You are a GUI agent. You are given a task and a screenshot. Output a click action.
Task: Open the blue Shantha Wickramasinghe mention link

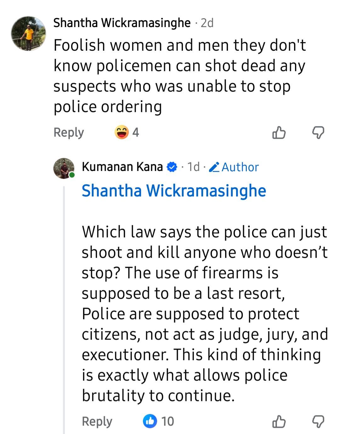[x=174, y=191]
